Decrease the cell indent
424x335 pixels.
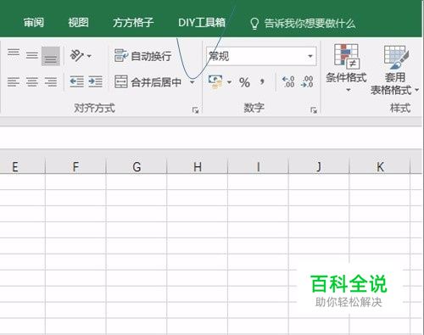click(76, 82)
